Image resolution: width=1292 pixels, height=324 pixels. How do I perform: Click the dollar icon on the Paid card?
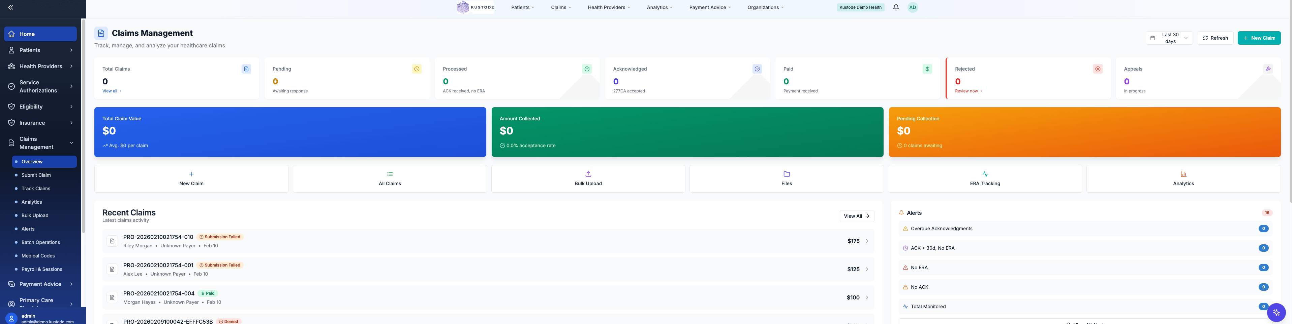927,69
